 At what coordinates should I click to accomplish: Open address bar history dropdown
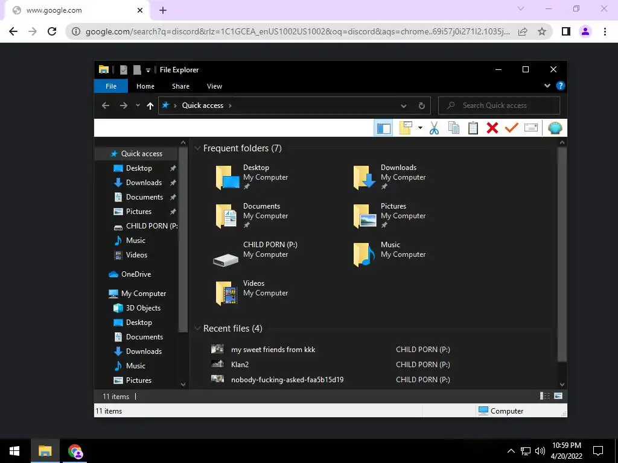[404, 106]
